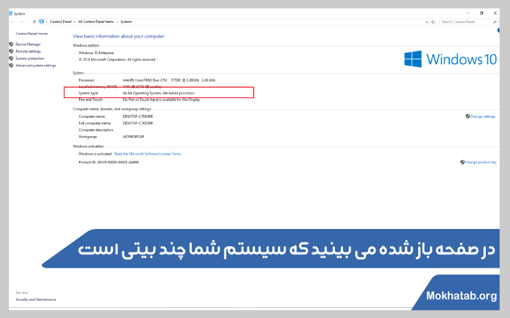Open System protection
The height and width of the screenshot is (318, 510).
[29, 59]
